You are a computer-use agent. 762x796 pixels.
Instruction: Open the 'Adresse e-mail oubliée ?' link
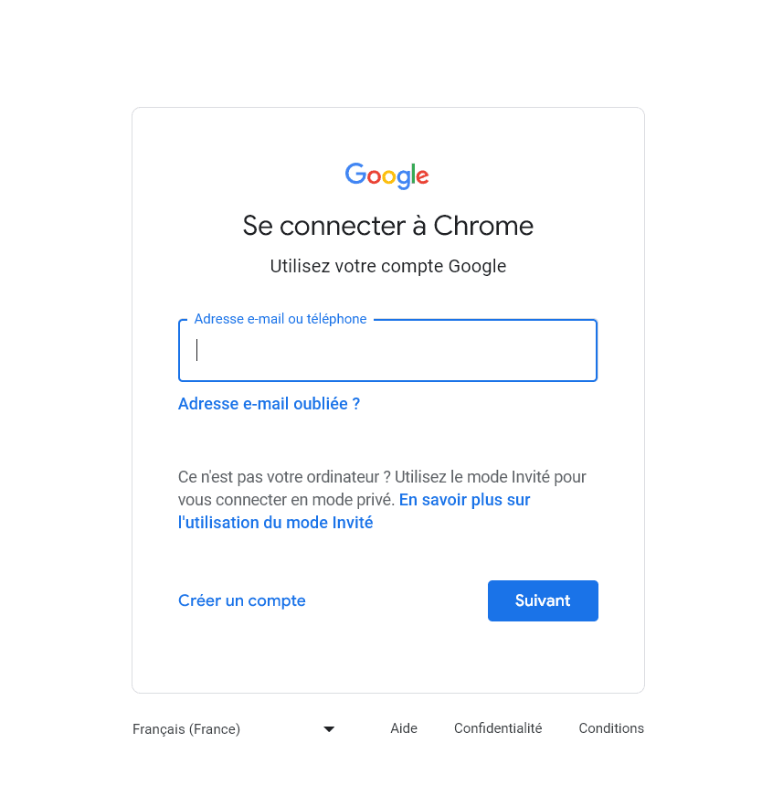[269, 404]
